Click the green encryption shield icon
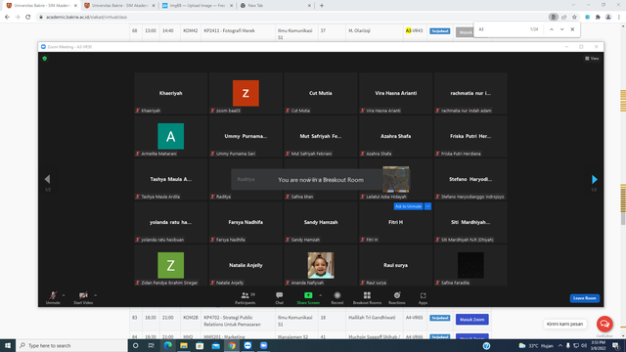The image size is (626, 352). click(x=45, y=59)
